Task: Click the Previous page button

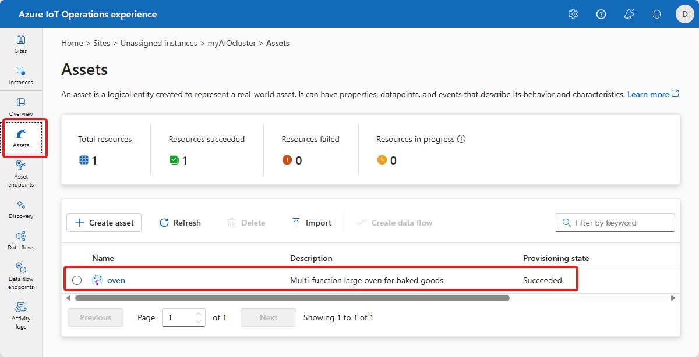Action: [x=96, y=317]
